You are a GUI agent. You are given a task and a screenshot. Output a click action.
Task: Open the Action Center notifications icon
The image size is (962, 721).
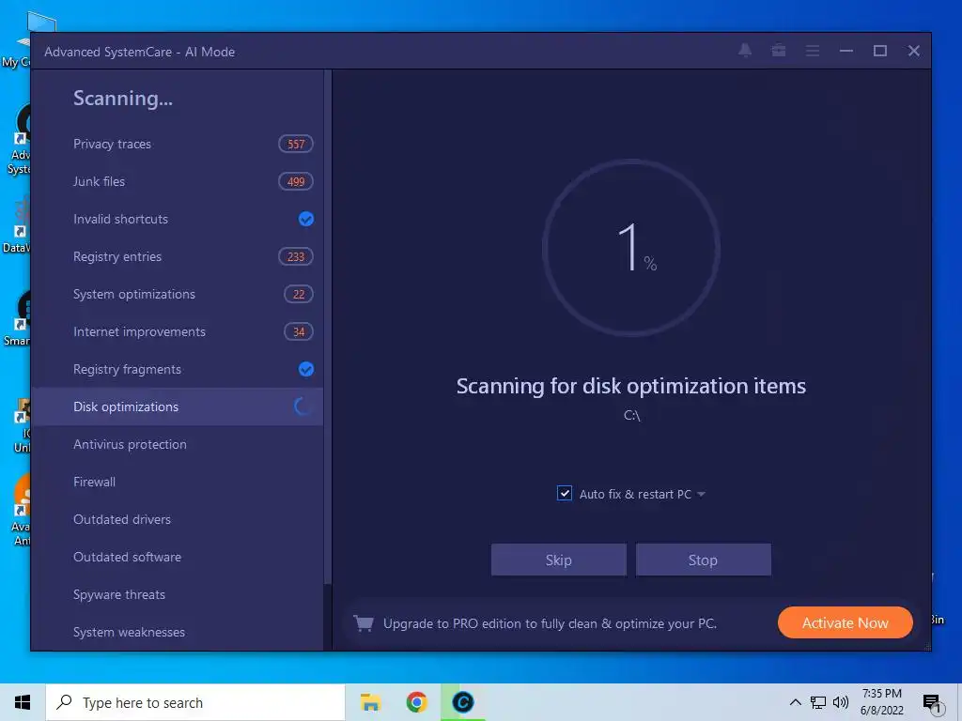pos(933,703)
